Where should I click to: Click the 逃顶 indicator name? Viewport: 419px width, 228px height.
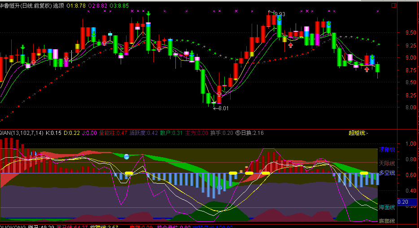click(x=58, y=6)
